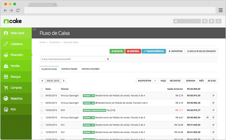Viewport: 226px width, 140px height.
Task: Go to Financeiro breadcrumb
Action: click(x=55, y=42)
